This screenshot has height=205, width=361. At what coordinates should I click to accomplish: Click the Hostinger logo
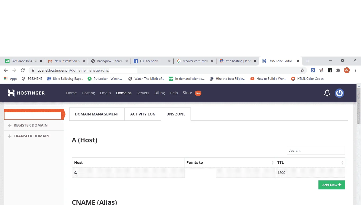26,93
